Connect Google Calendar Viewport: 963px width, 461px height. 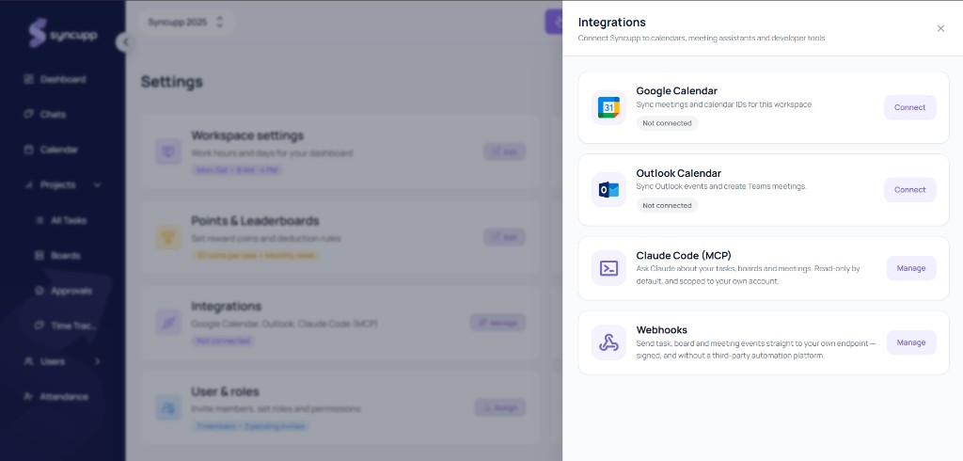click(x=909, y=107)
